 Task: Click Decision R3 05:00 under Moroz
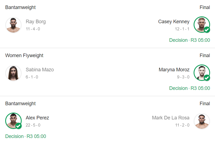[x=189, y=88]
